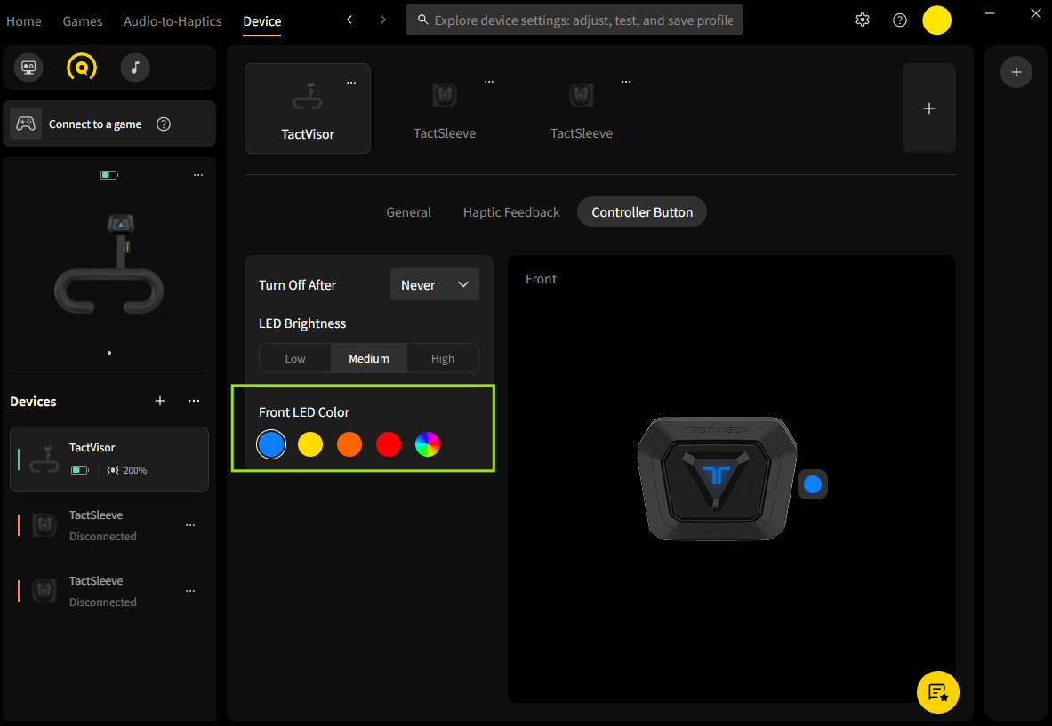This screenshot has height=726, width=1052.
Task: Click the Front view device module image
Action: pos(717,479)
